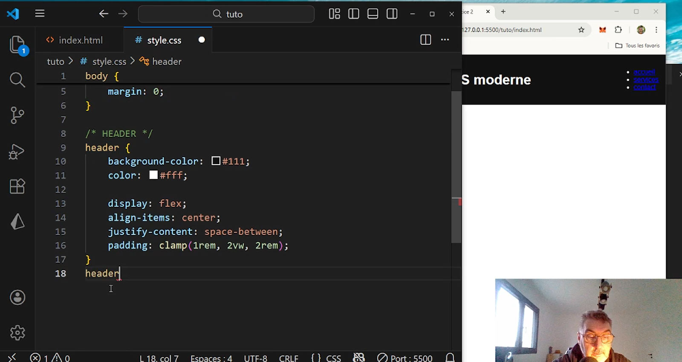Open the hamburger application menu
Image resolution: width=682 pixels, height=362 pixels.
click(40, 14)
